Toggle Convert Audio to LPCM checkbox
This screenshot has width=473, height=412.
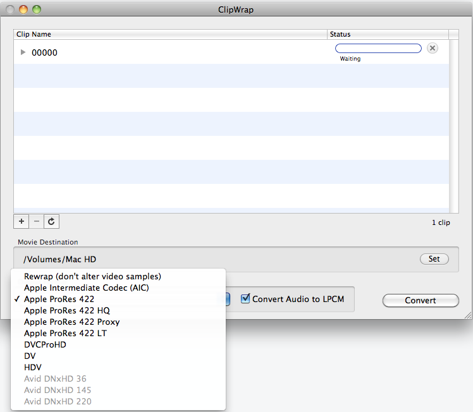tap(245, 298)
